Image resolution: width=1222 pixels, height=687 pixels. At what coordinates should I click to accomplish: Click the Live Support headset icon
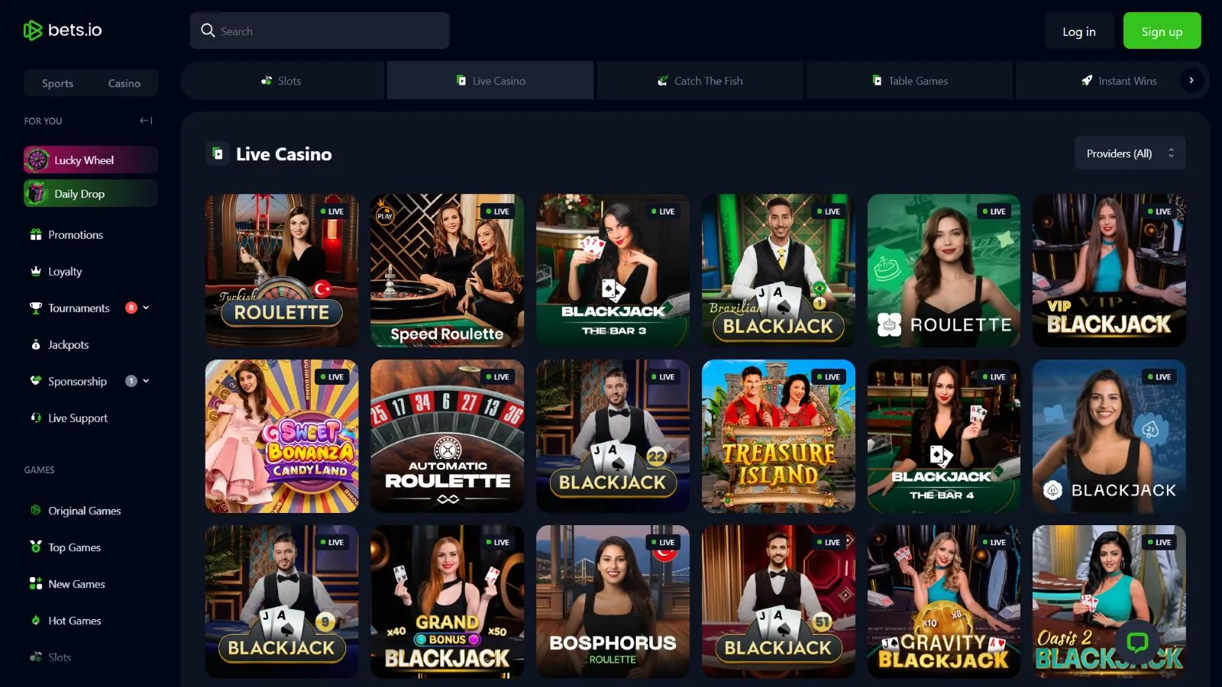[x=36, y=418]
